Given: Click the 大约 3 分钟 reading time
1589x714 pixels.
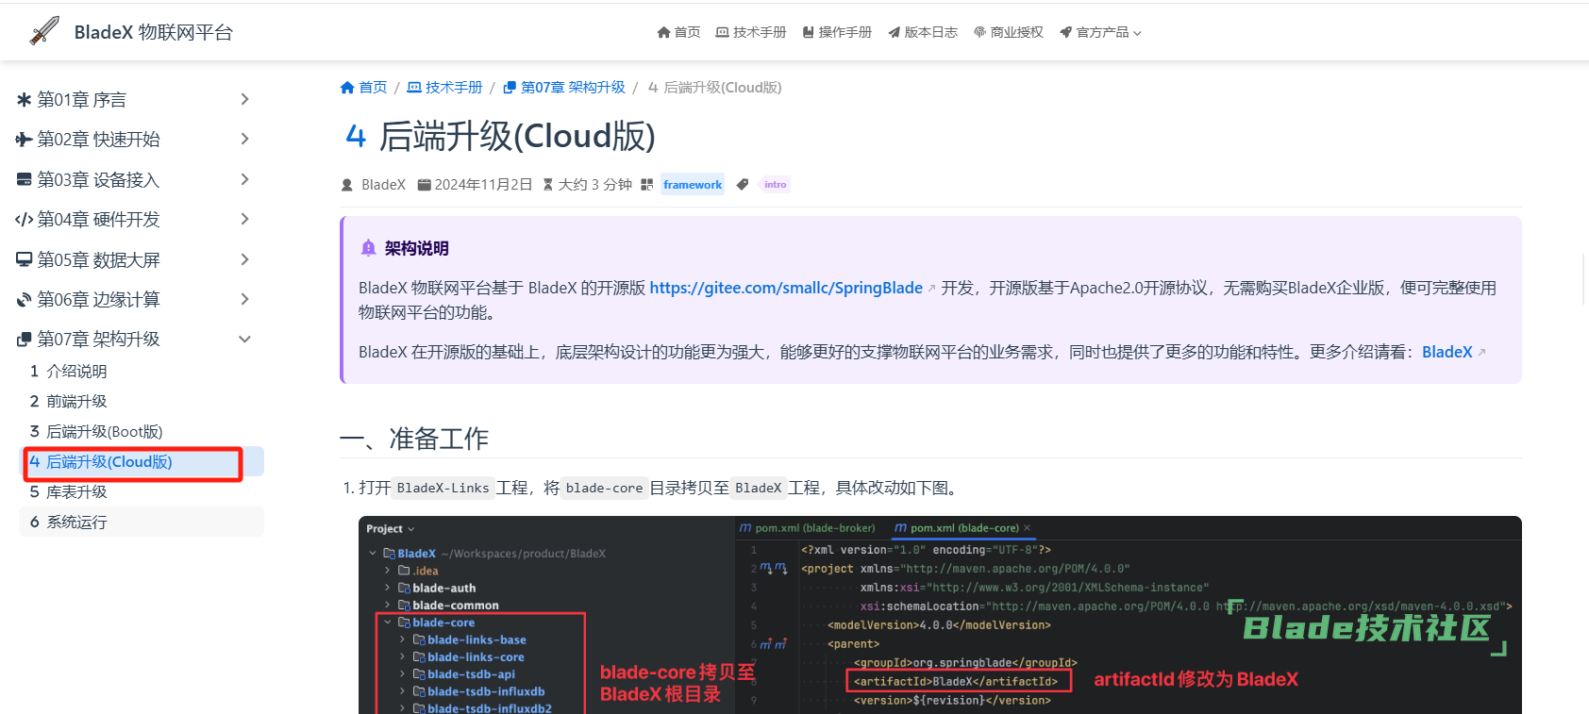Looking at the screenshot, I should (594, 185).
